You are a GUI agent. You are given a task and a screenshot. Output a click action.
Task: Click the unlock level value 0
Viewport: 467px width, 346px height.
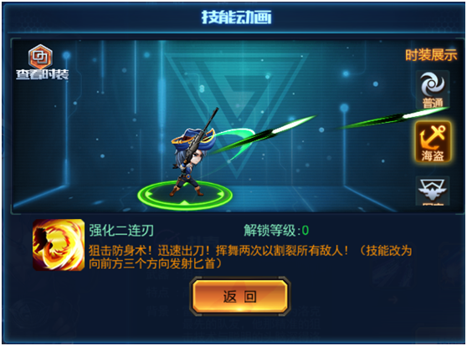tap(305, 231)
